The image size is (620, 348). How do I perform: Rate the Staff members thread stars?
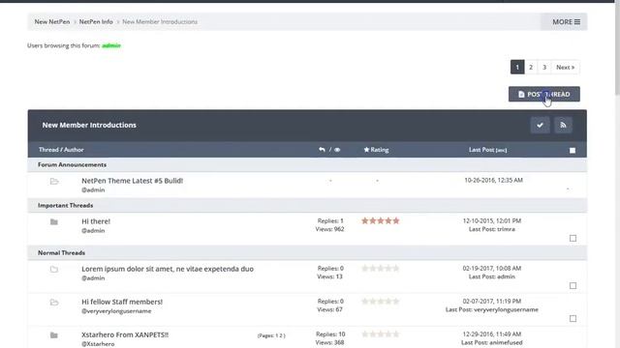coord(381,302)
